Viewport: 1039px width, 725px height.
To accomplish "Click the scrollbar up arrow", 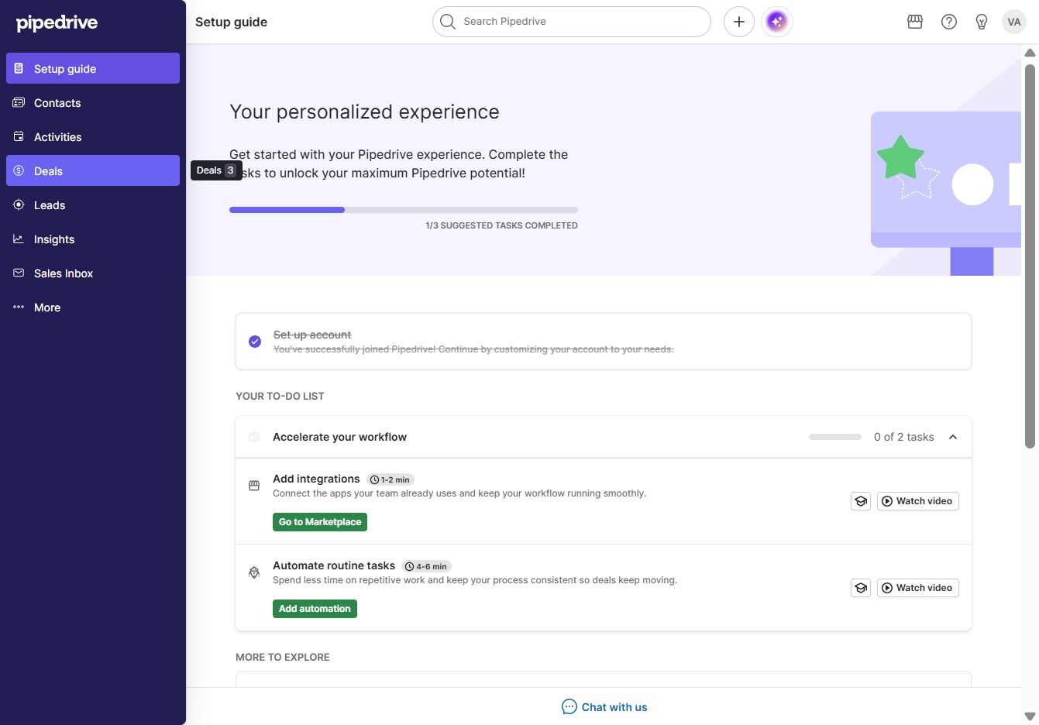I will pyautogui.click(x=1030, y=53).
